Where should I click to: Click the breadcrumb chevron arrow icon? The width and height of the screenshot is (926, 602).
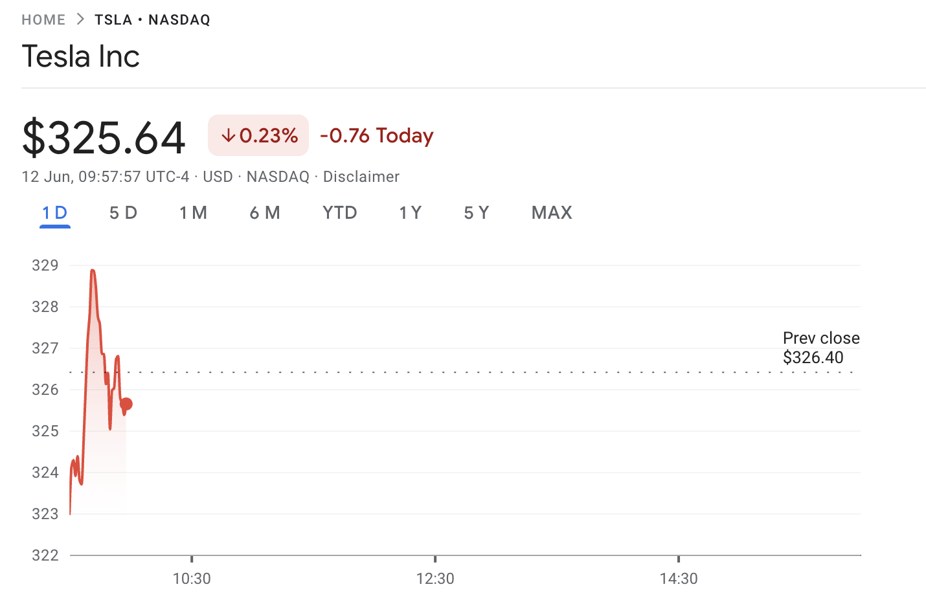(x=80, y=19)
